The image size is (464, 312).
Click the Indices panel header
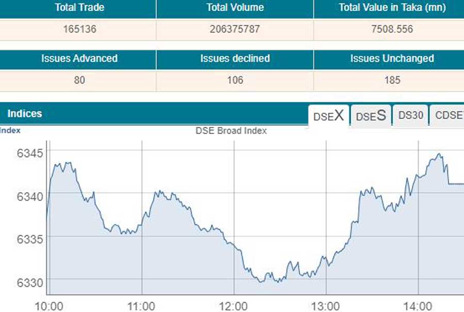(x=25, y=114)
